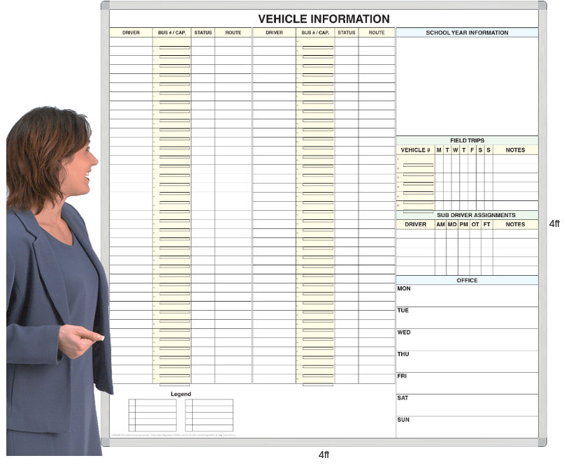Click the NOTES header under Field Trips
566x472 pixels.
click(515, 150)
